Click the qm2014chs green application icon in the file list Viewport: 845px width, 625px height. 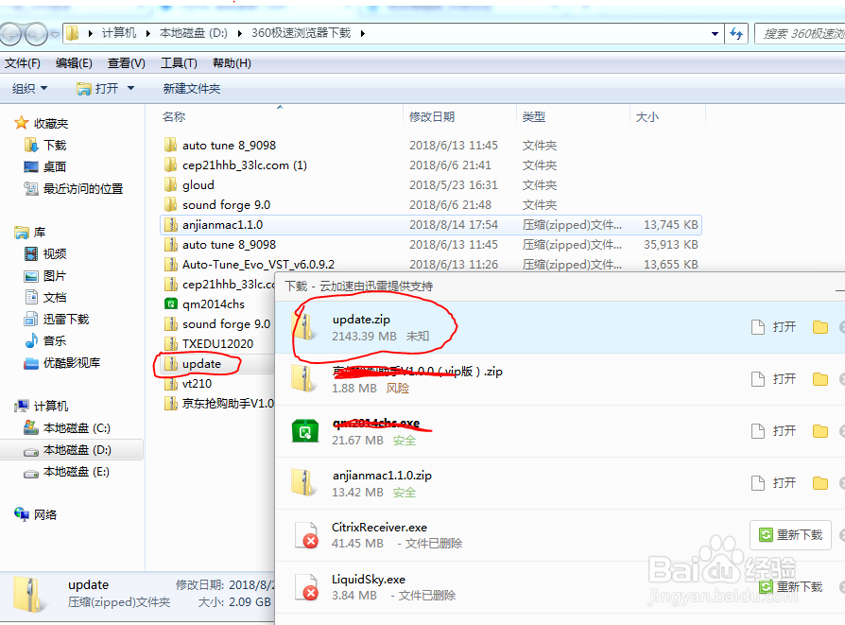click(x=171, y=304)
